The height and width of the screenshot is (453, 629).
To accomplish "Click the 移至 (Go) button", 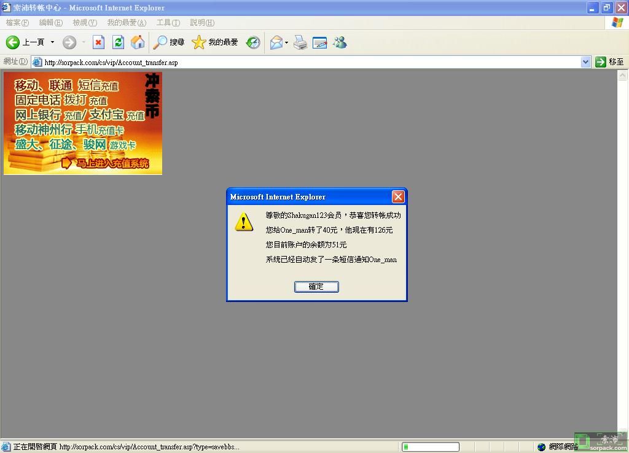I will 609,62.
